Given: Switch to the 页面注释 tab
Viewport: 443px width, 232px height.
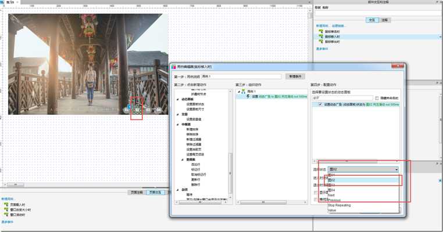Looking at the screenshot, I should tap(137, 192).
